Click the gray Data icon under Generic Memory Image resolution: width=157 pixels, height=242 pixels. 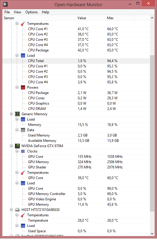pos(23,130)
